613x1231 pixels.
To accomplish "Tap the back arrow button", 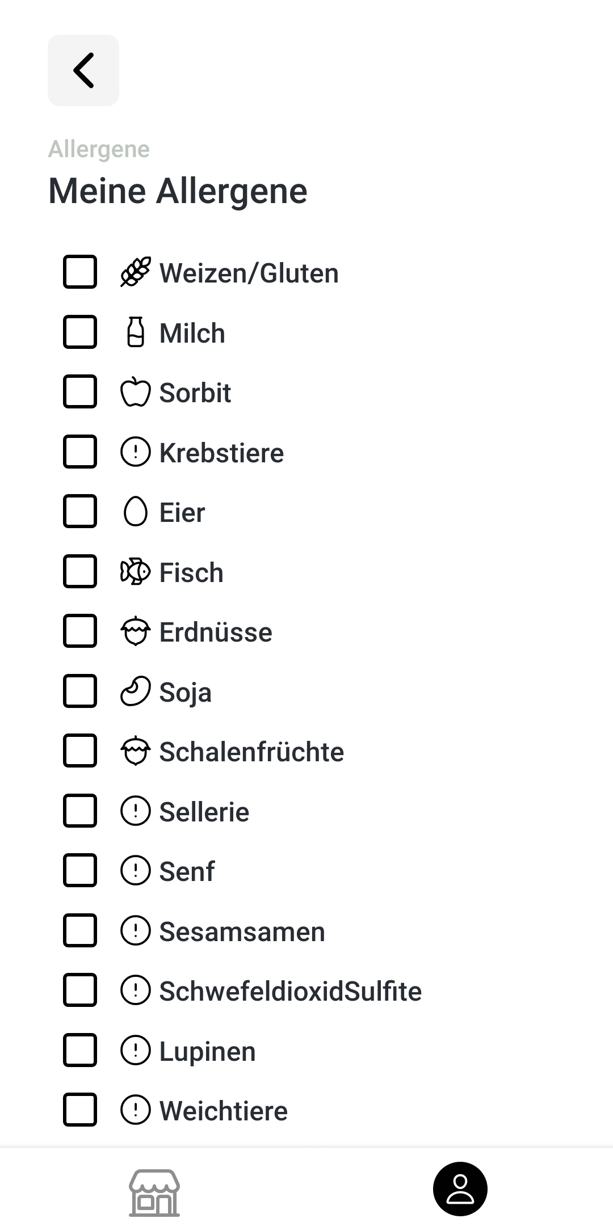I will click(83, 70).
